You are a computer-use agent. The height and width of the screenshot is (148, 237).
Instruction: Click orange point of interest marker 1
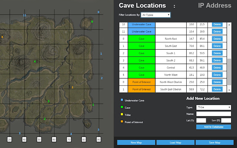coord(73,87)
